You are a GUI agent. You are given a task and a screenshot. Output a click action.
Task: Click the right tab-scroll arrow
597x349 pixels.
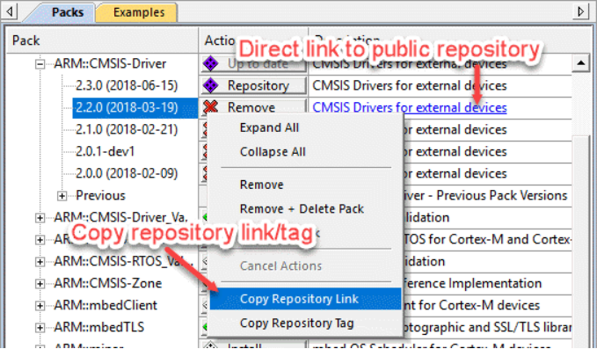581,11
